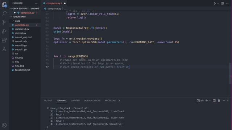Open datasets0.py file
232x130 pixels.
pos(25,29)
